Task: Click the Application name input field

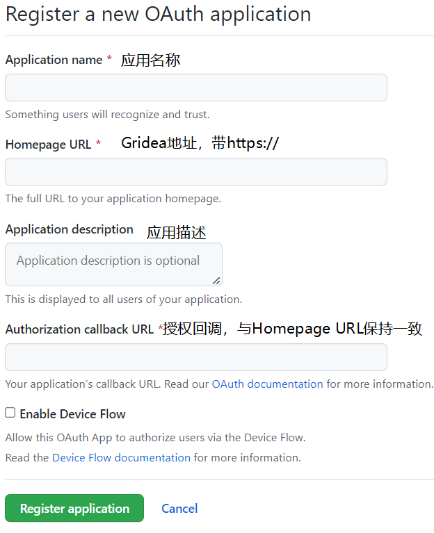Action: [x=196, y=88]
